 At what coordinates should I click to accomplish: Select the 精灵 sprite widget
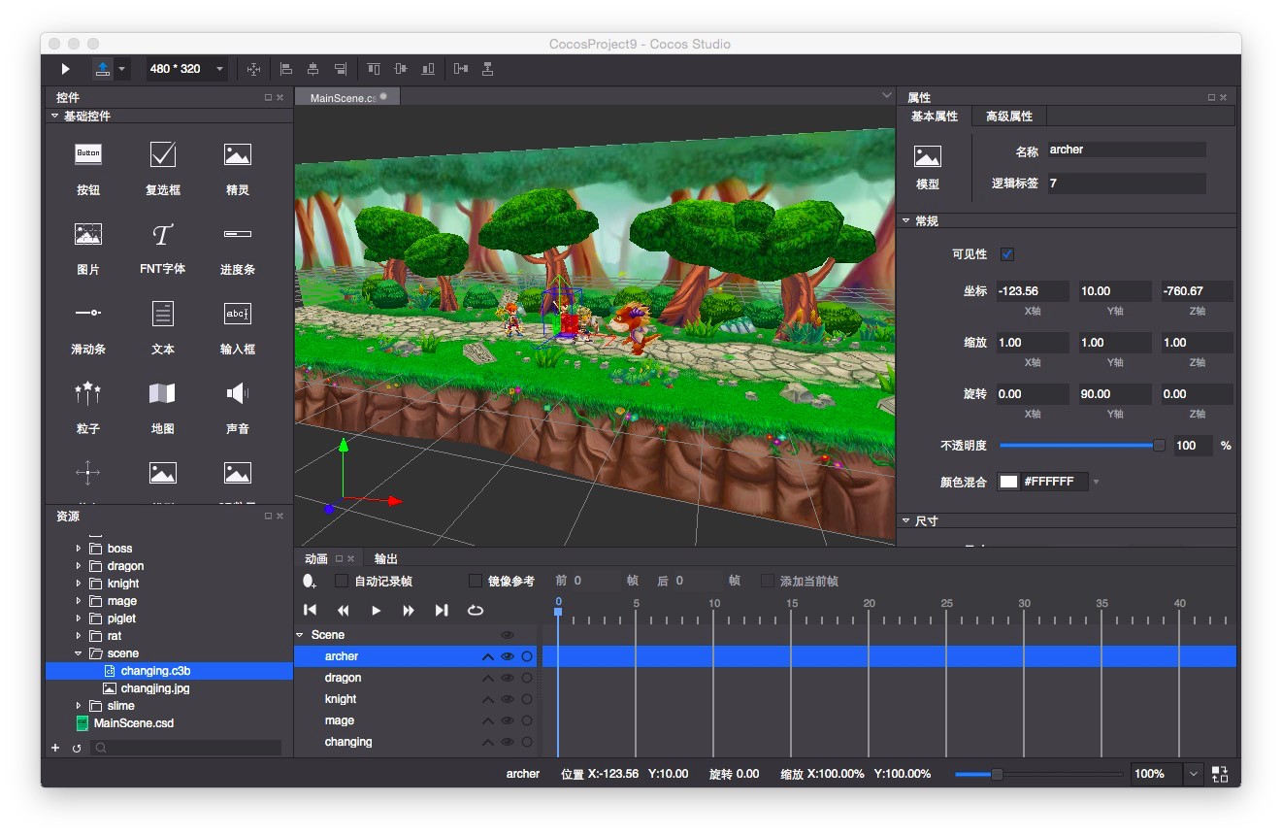(x=238, y=168)
